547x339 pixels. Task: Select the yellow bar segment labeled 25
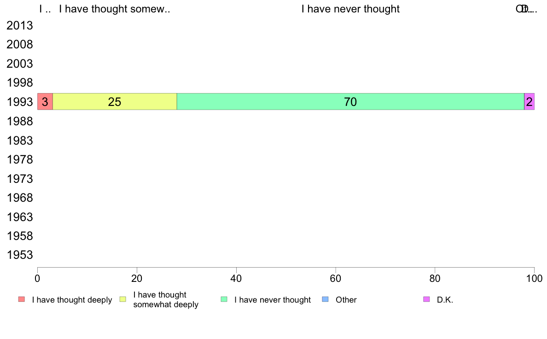[115, 102]
